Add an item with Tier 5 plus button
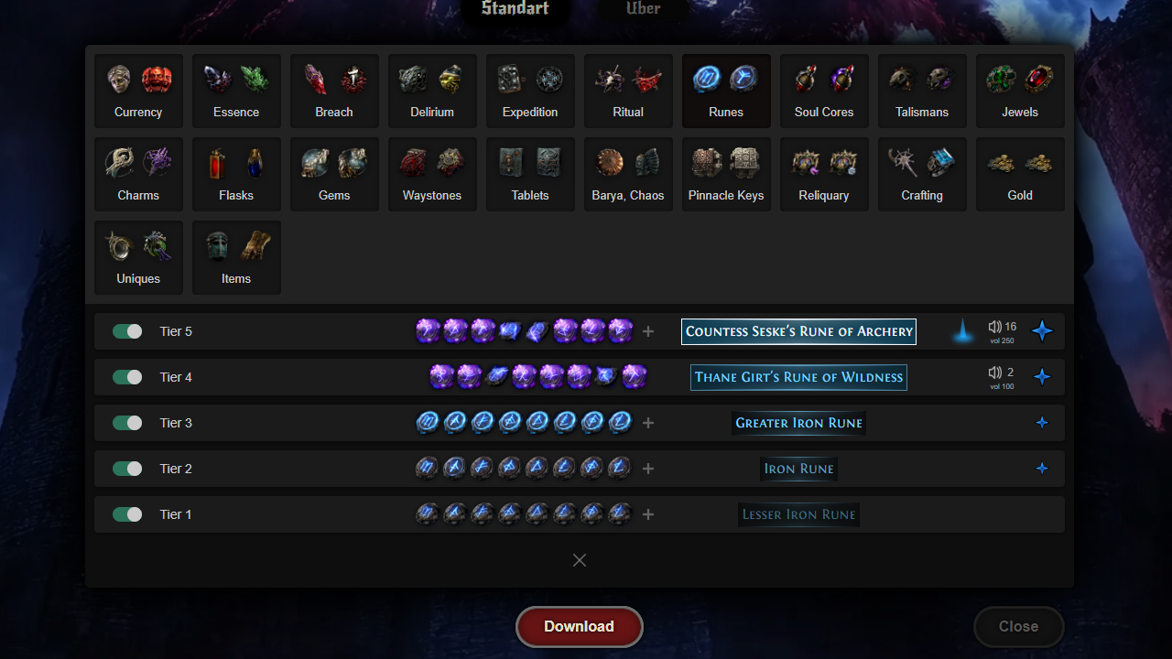The height and width of the screenshot is (659, 1172). 648,331
